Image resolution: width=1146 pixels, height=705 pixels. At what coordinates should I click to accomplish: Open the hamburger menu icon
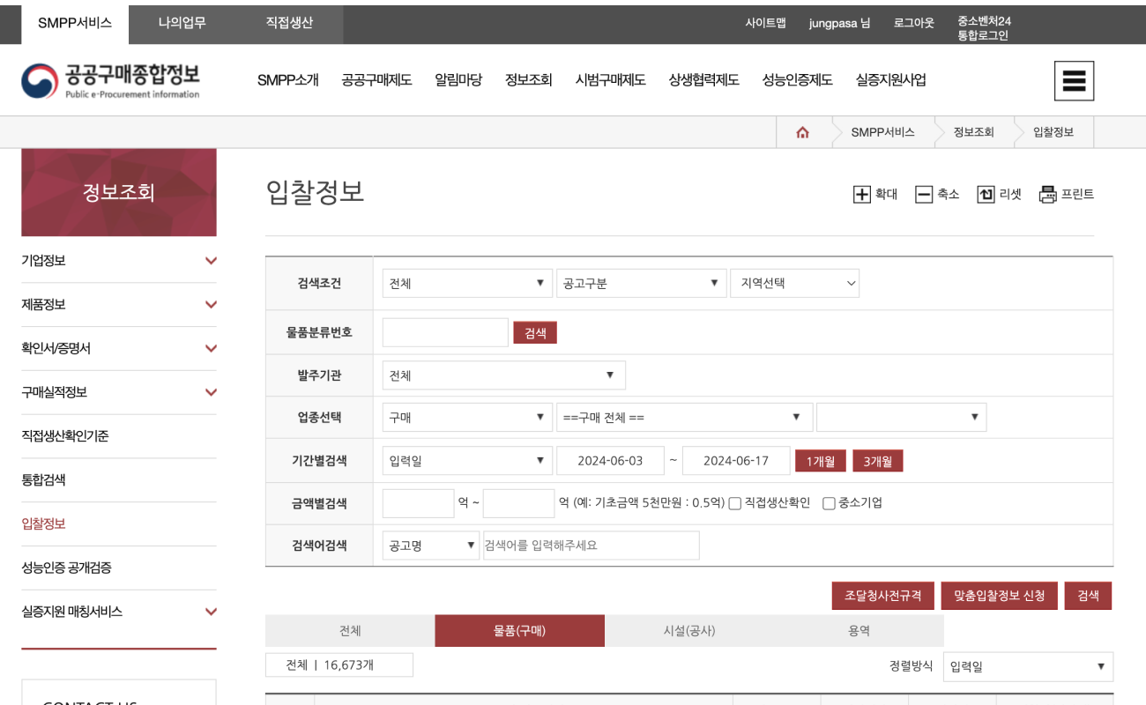(x=1074, y=79)
